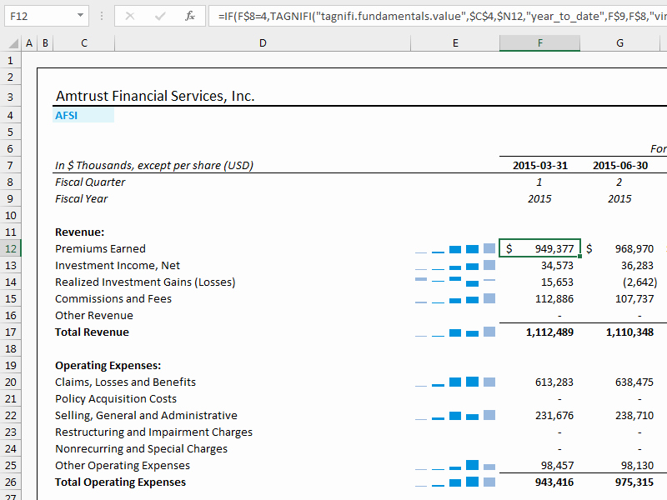Click the Restructuring and Impairment Charges label
Viewport: 667px width, 500px height.
(153, 432)
